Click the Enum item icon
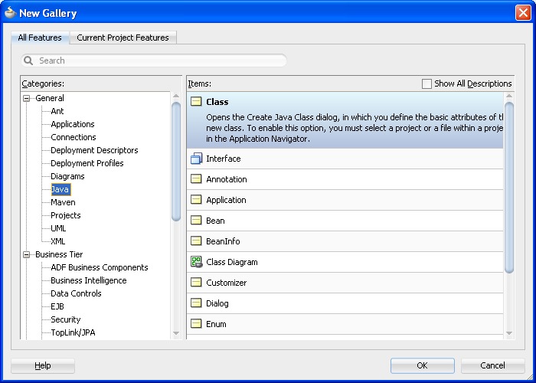This screenshot has height=383, width=536. pyautogui.click(x=196, y=324)
